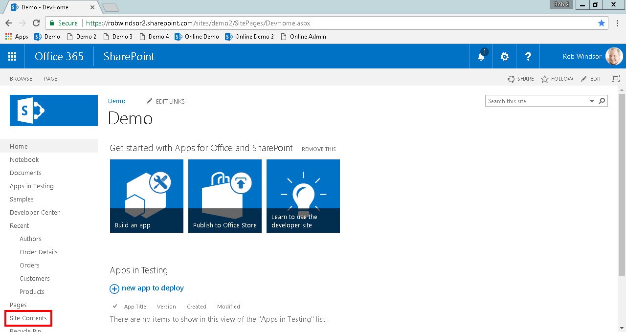Screen dimensions: 626x332
Task: Open Publish to Office Store tile
Action: pos(225,196)
